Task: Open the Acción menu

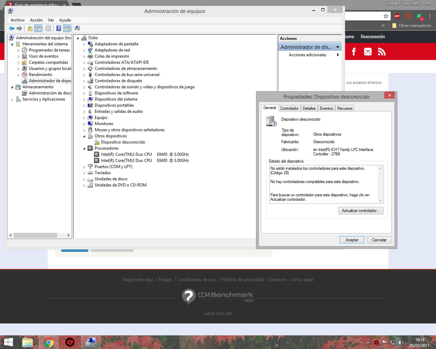Action: 36,20
